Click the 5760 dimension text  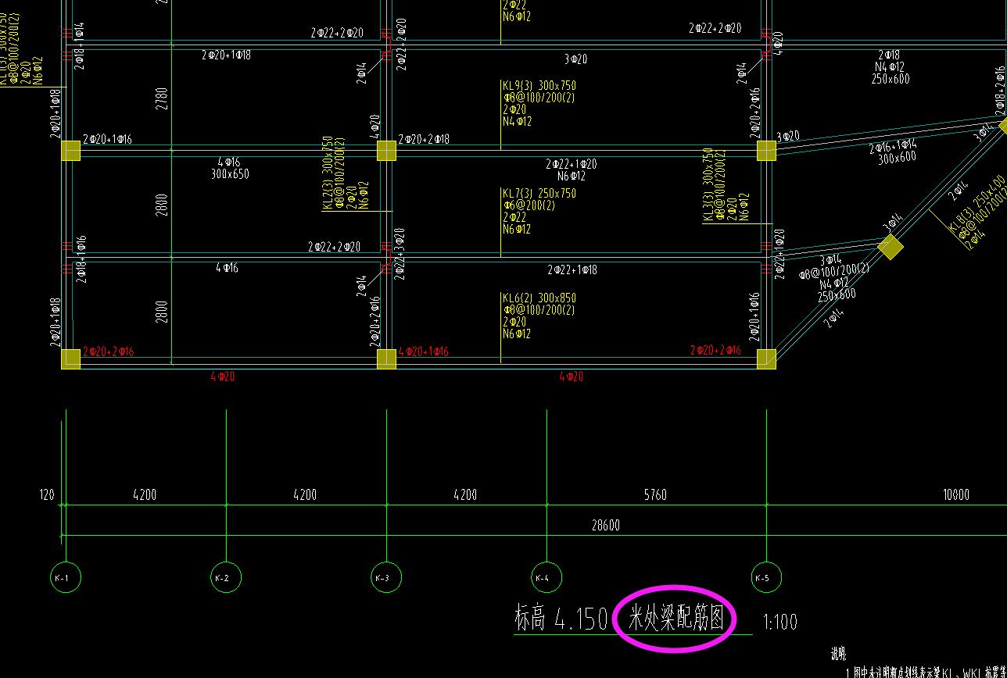click(655, 494)
